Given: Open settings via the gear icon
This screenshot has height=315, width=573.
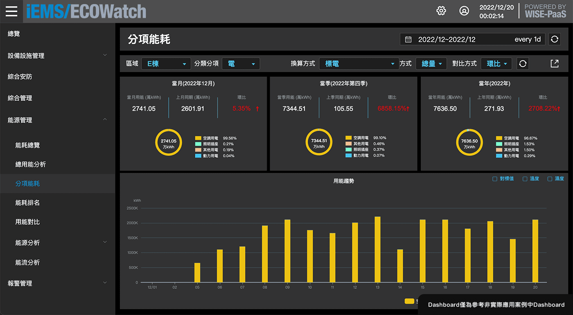Looking at the screenshot, I should coord(441,11).
